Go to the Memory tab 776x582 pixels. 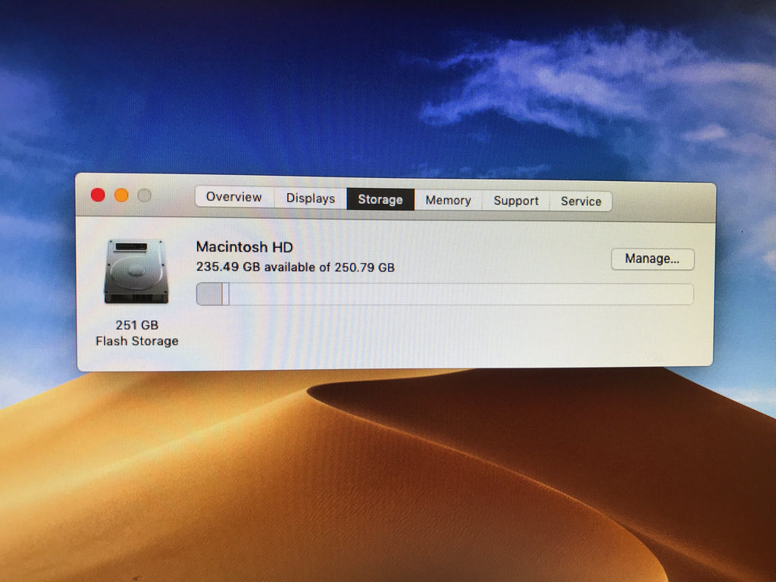coord(448,200)
